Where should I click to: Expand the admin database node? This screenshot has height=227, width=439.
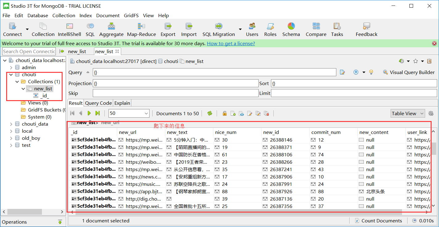(x=11, y=68)
